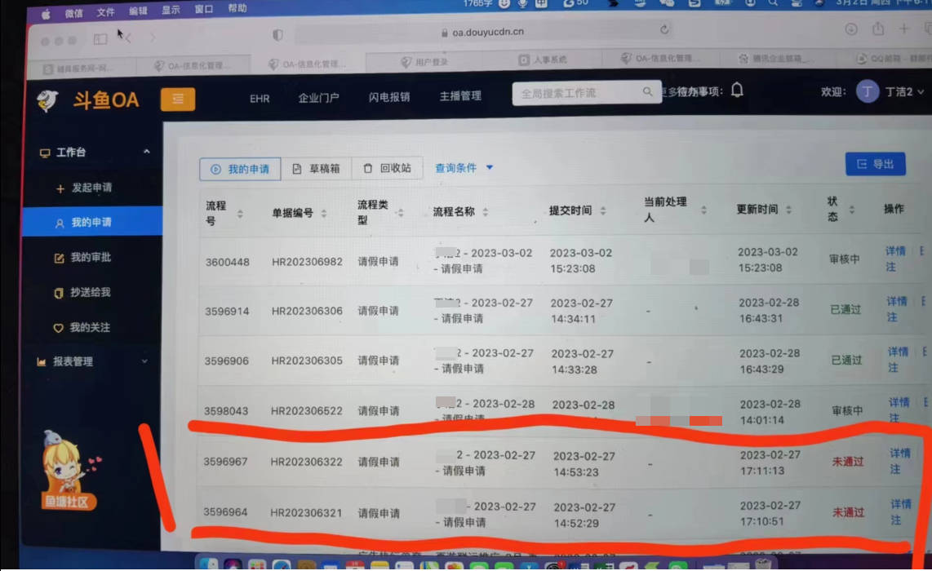Sort by 更新时间 column arrows

788,210
